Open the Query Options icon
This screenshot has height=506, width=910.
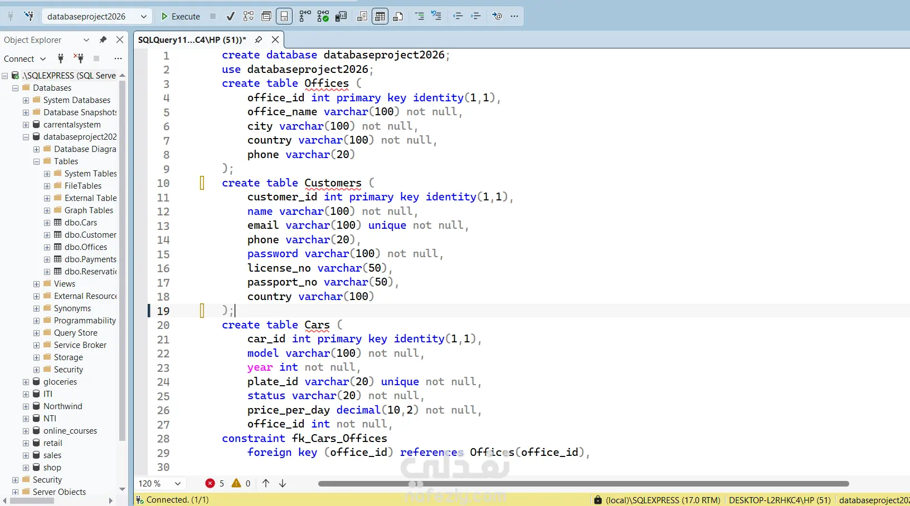(x=266, y=16)
